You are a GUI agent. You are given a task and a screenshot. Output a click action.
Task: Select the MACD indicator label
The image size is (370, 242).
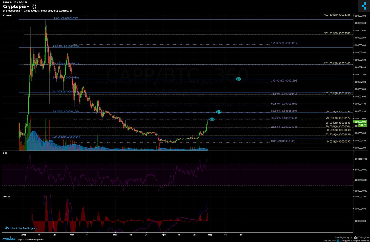coord(6,196)
